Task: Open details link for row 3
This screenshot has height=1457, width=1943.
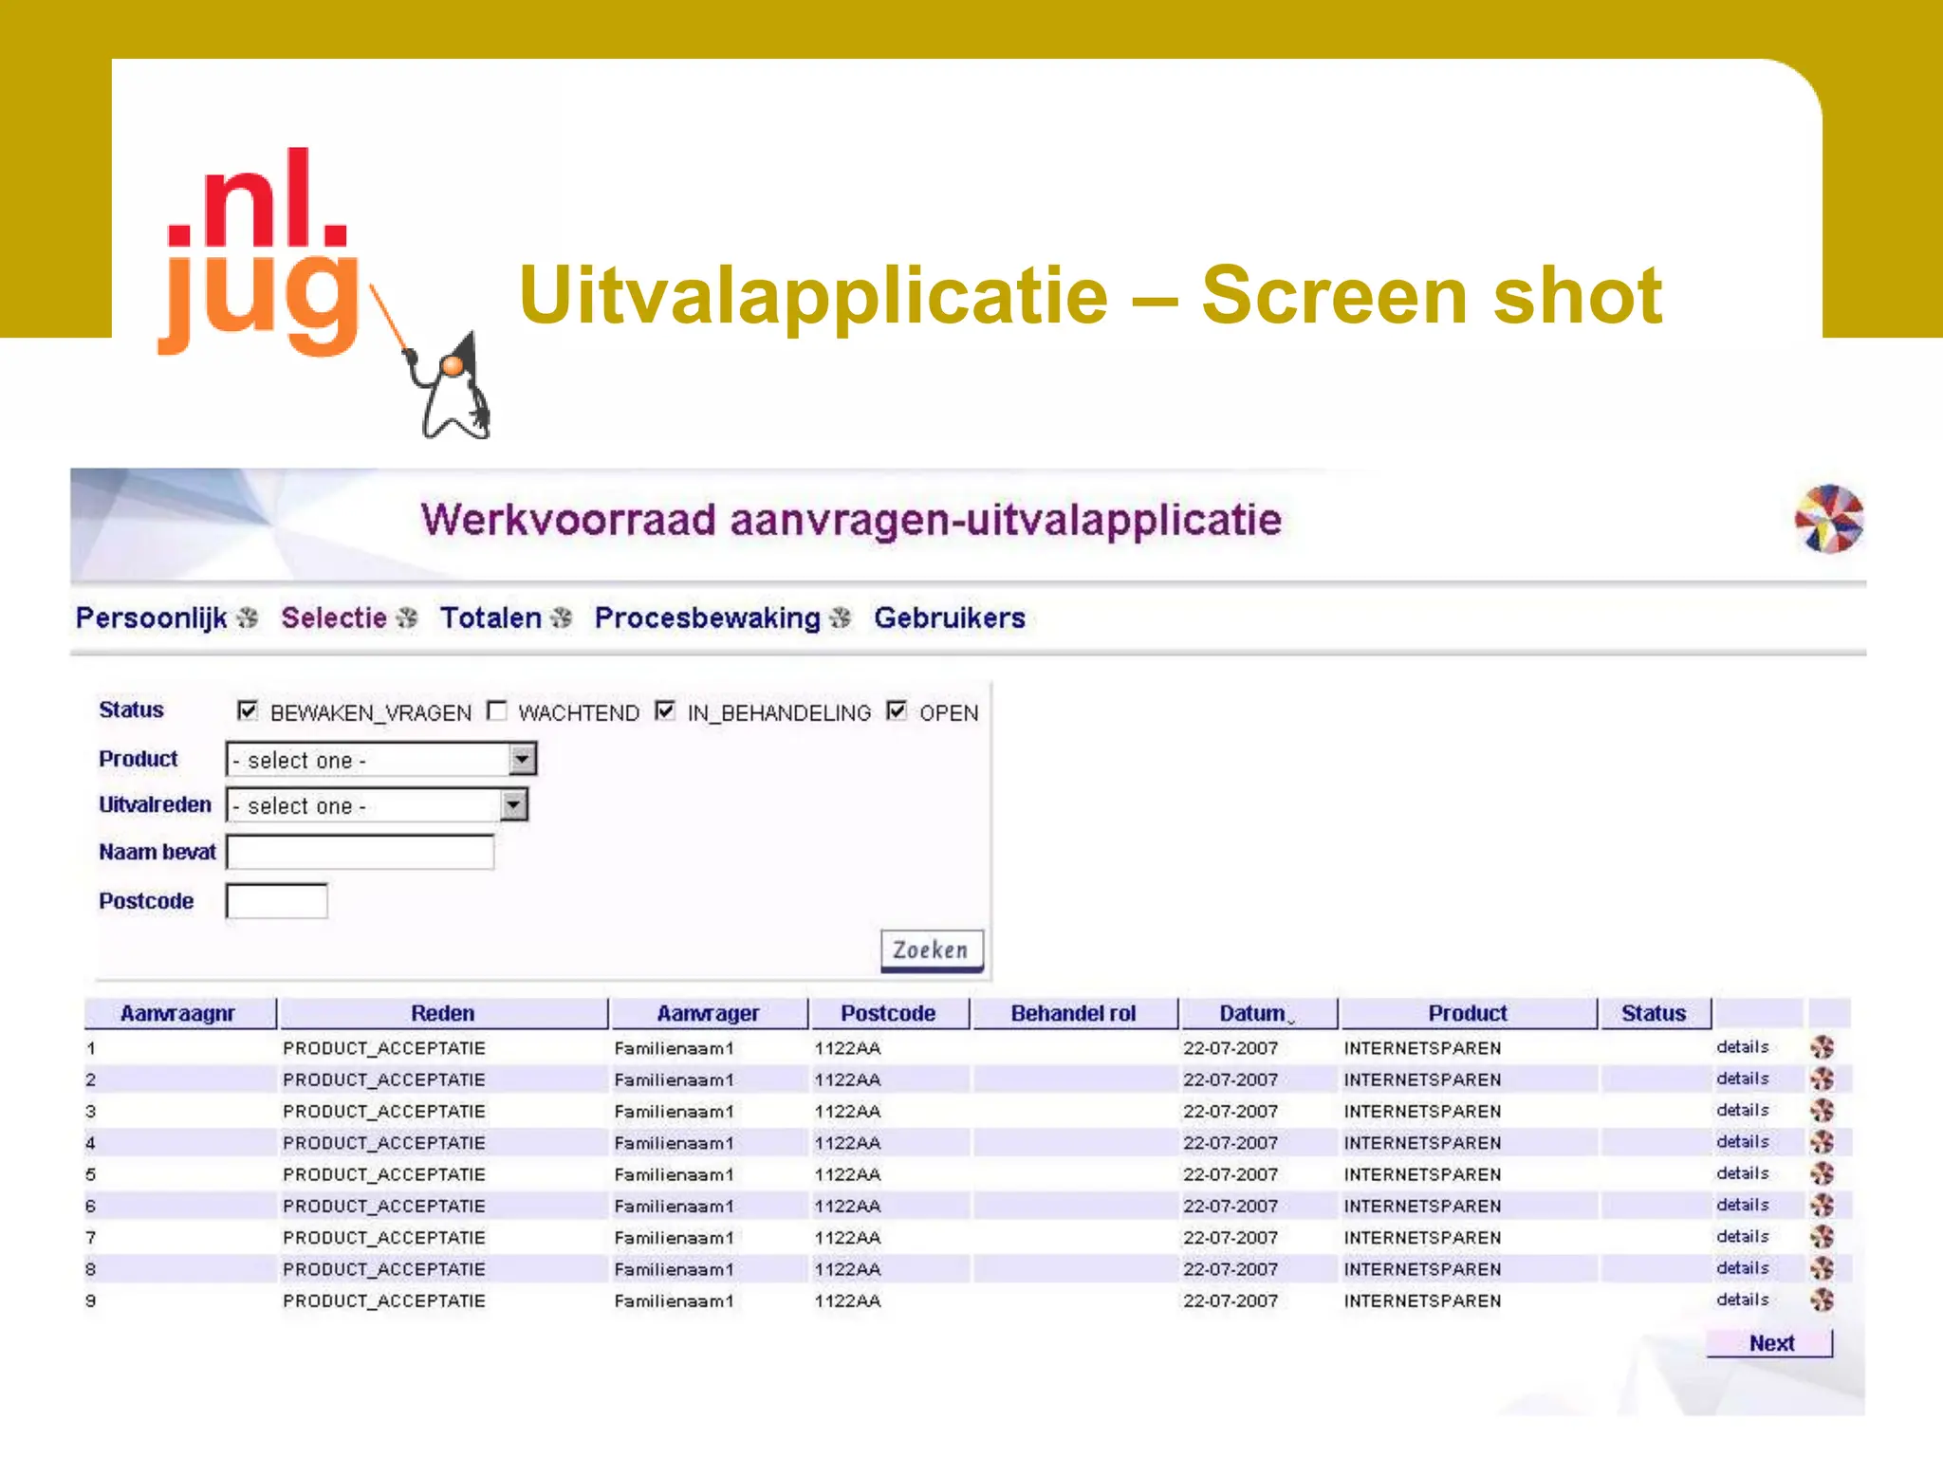Action: pyautogui.click(x=1742, y=1110)
